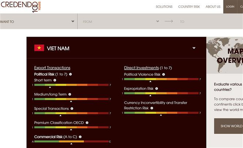Go to Country Risk menu item
The width and height of the screenshot is (243, 148).
189,7
